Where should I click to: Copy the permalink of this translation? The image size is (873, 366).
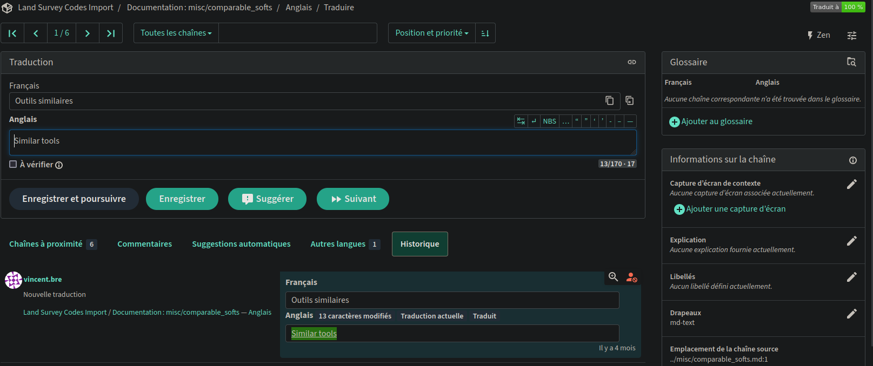pyautogui.click(x=631, y=62)
